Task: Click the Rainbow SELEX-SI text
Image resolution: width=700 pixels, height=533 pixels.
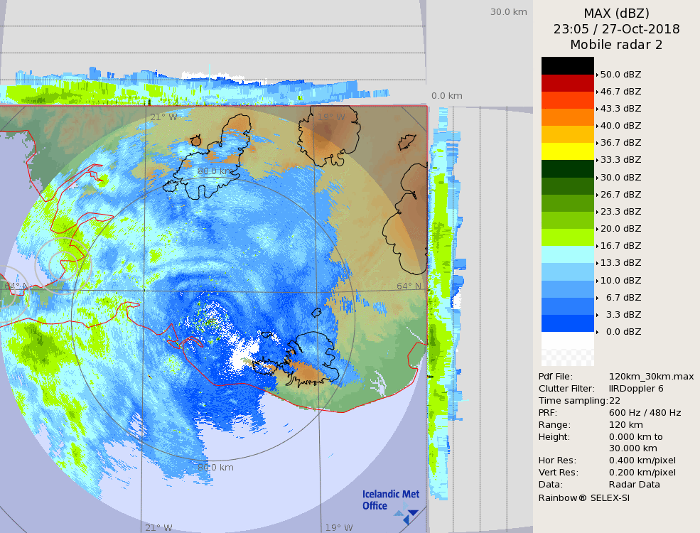Action: coord(583,497)
